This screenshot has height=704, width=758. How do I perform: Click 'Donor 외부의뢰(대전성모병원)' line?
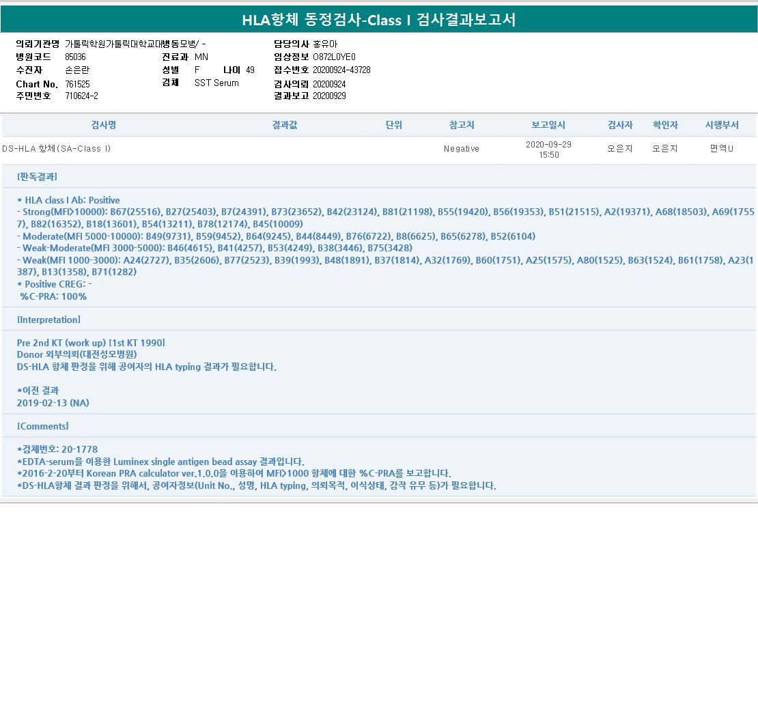point(77,354)
